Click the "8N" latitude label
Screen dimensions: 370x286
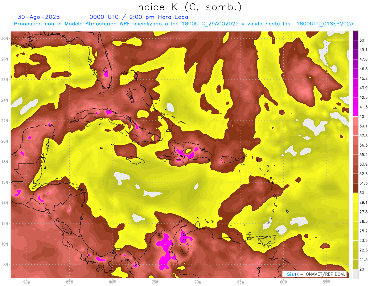[x=6, y=265]
